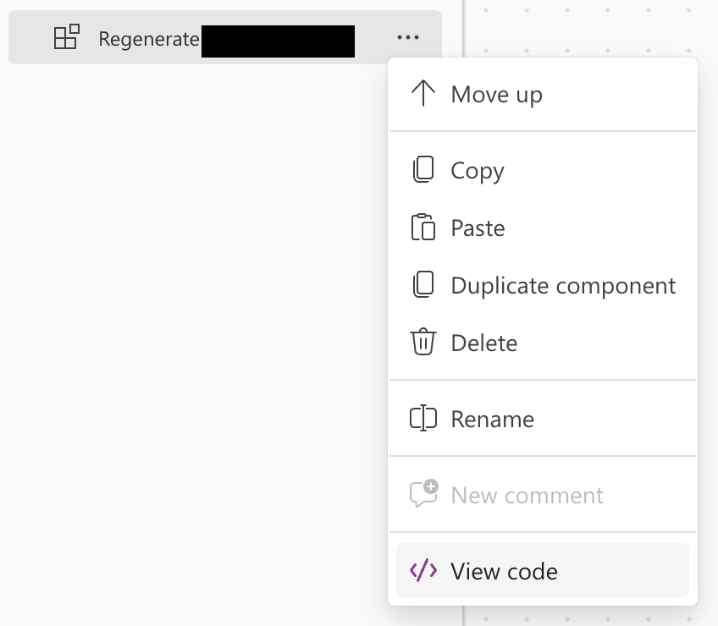Click the purple View code icon
718x626 pixels.
423,571
